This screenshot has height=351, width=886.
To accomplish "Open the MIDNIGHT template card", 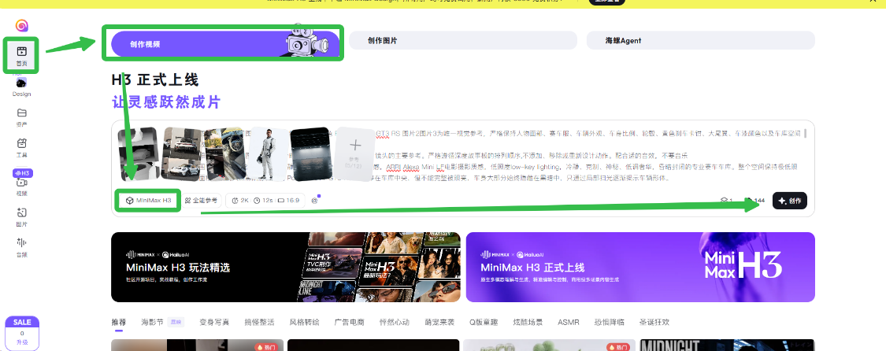I will point(727,345).
